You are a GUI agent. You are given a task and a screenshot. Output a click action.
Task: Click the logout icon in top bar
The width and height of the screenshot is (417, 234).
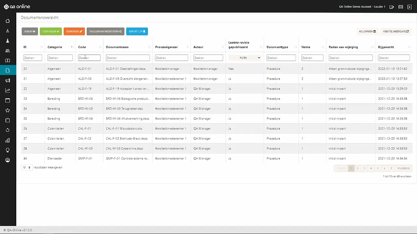pyautogui.click(x=392, y=6)
